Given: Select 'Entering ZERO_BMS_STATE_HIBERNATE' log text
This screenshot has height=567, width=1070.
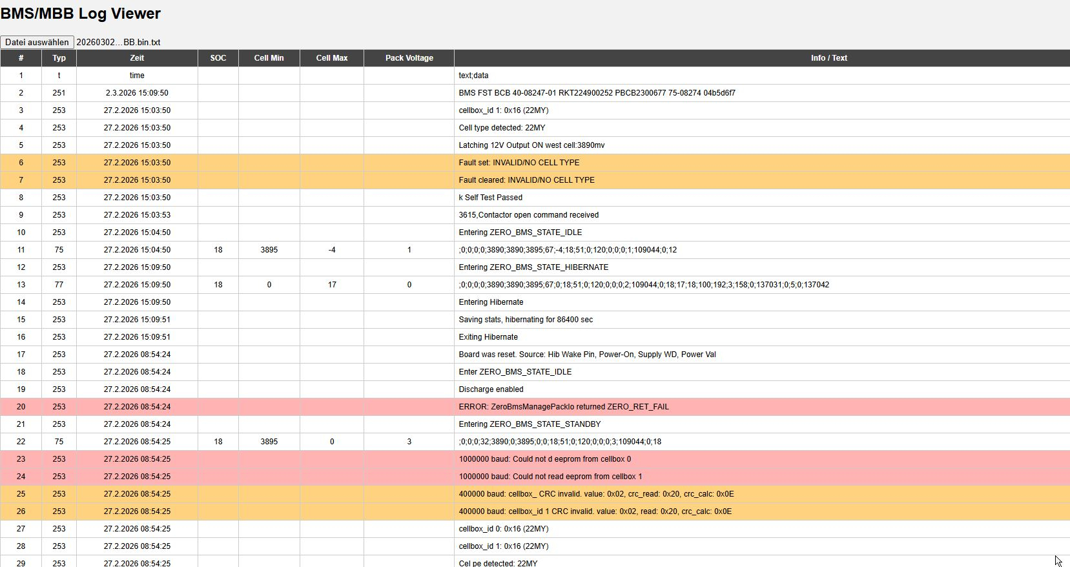Looking at the screenshot, I should (x=533, y=267).
